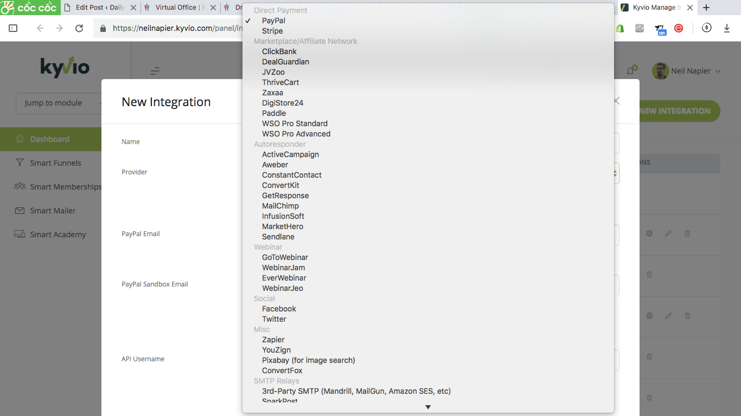This screenshot has width=741, height=416.
Task: Open the signature extension icon
Action: (640, 28)
